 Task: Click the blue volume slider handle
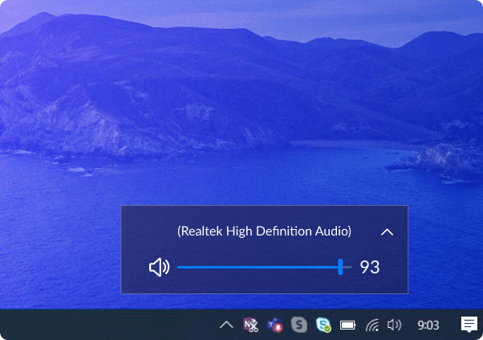(340, 268)
